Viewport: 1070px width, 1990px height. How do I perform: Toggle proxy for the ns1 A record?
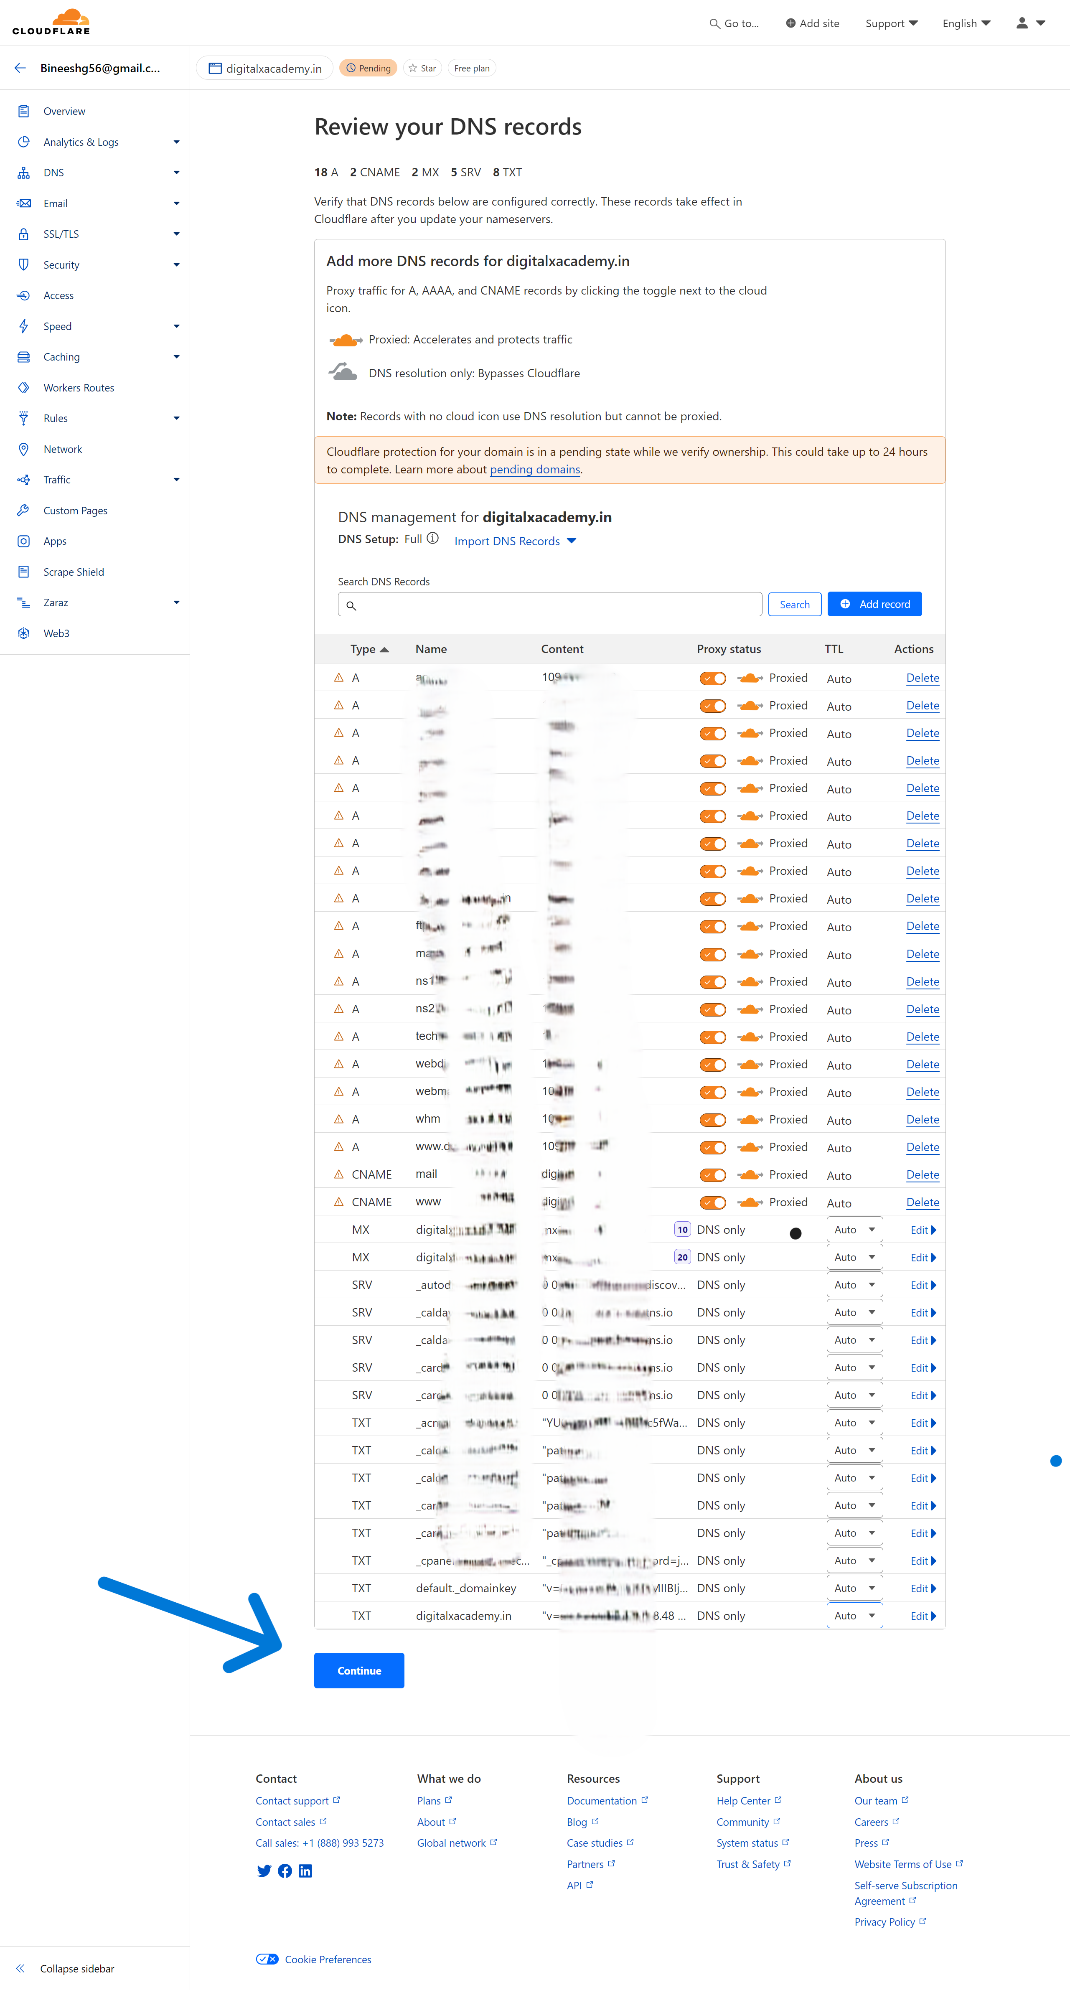click(x=713, y=982)
